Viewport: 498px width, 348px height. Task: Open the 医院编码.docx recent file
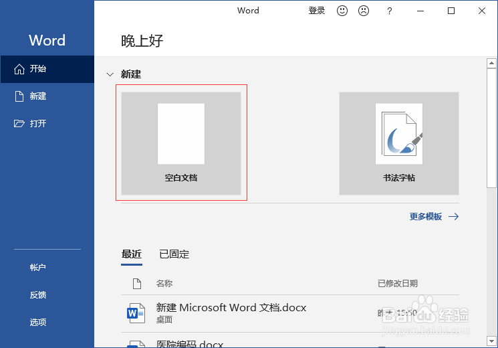pos(290,341)
